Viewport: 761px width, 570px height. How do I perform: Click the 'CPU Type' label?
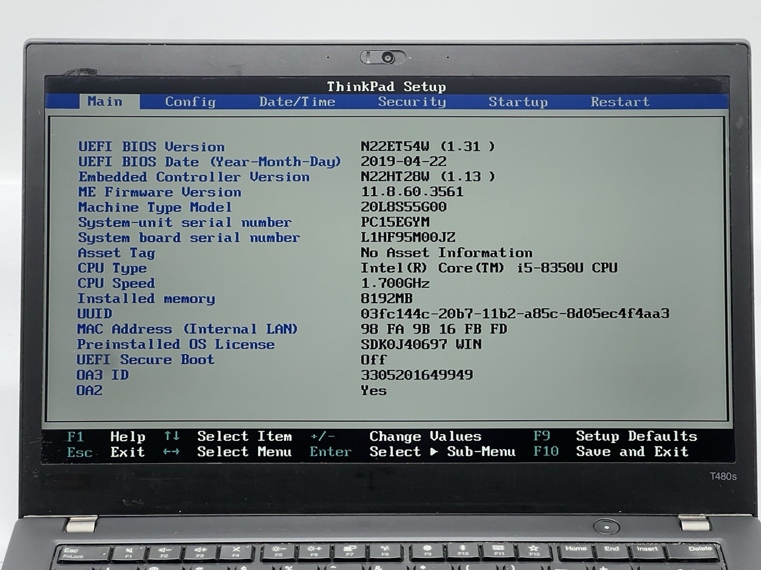[112, 268]
